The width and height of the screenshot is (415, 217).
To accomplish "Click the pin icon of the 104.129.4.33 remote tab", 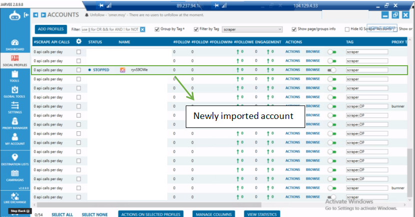I will (x=216, y=5).
